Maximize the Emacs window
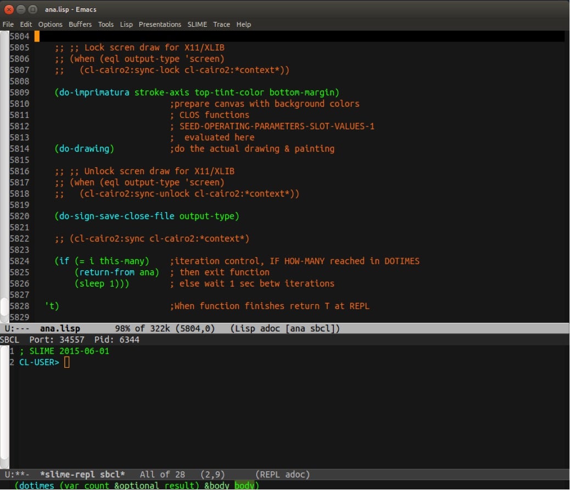This screenshot has height=490, width=570. tap(33, 9)
